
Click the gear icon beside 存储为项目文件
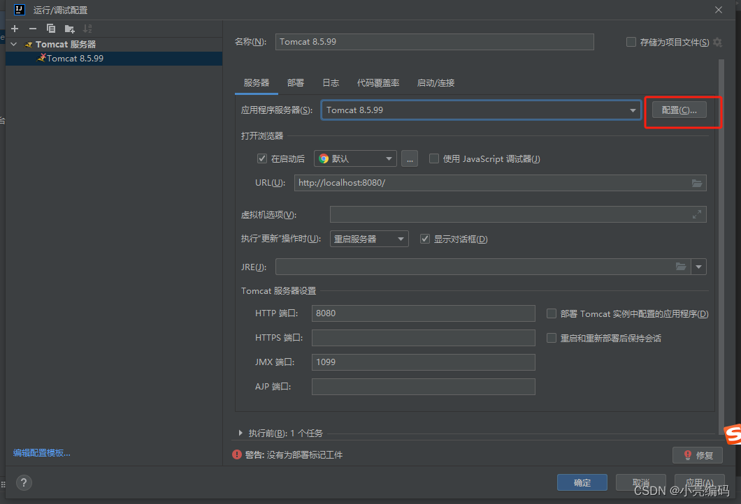point(717,43)
